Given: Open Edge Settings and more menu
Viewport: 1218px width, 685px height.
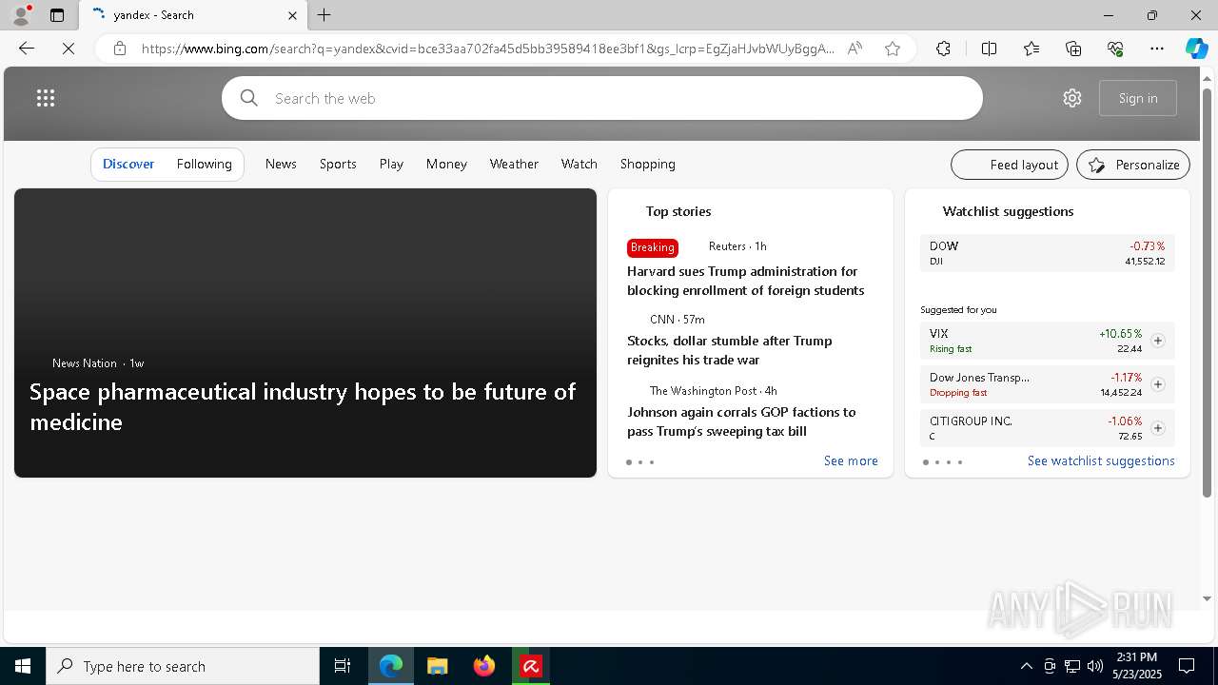Looking at the screenshot, I should [x=1157, y=49].
